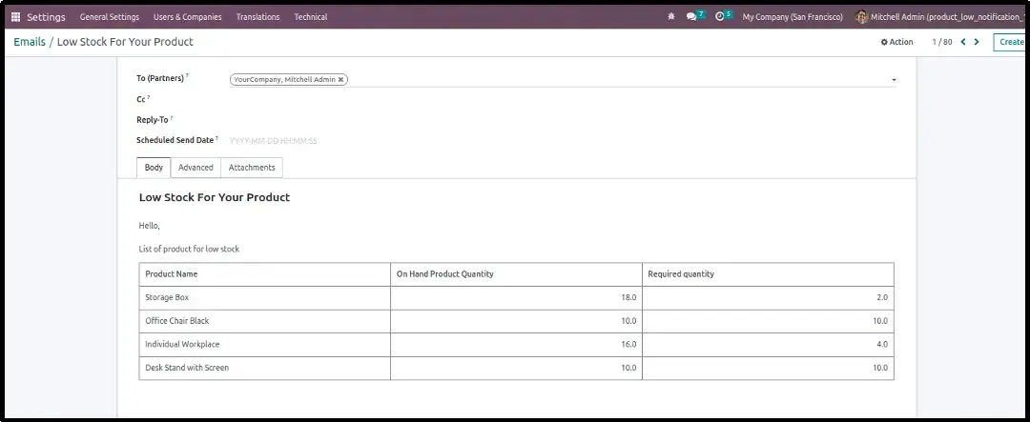
Task: Open the apps grid menu icon
Action: (16, 17)
